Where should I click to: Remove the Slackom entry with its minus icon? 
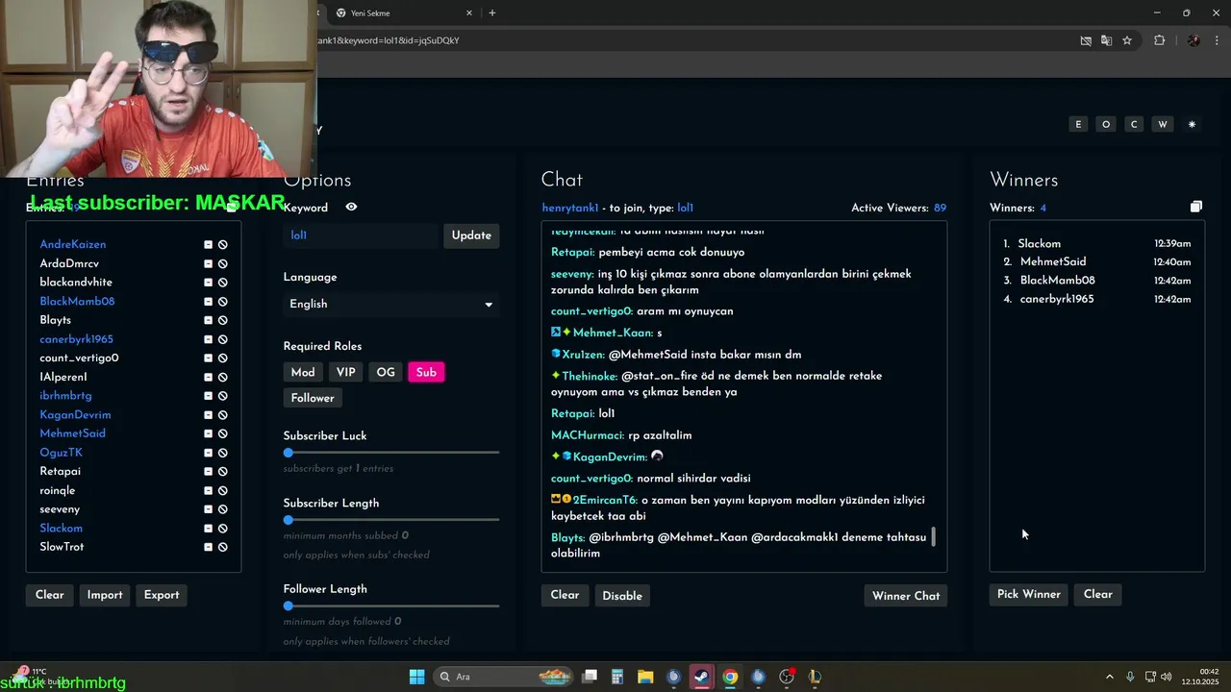pos(208,529)
